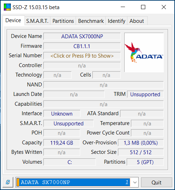
Task: Select the Device tab
Action: coord(13,20)
